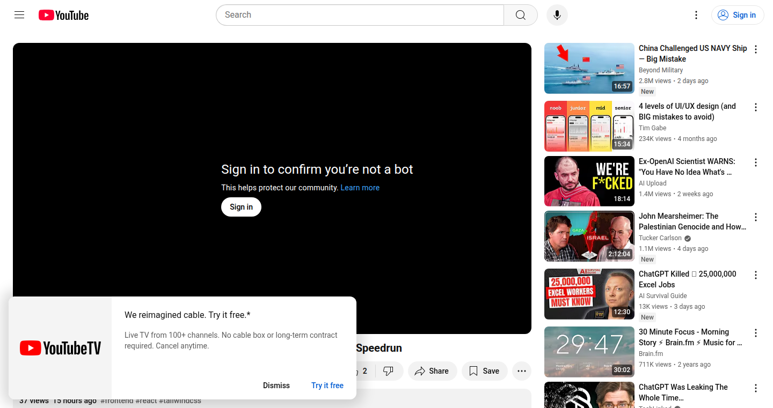Open China Challenged US NAVY Ship thumbnail
Image resolution: width=773 pixels, height=408 pixels.
pyautogui.click(x=589, y=68)
